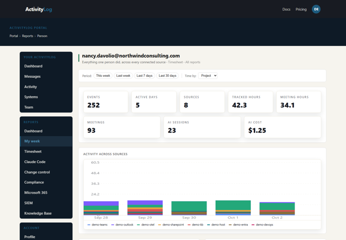Toggle demo-host legend entry

(x=216, y=225)
